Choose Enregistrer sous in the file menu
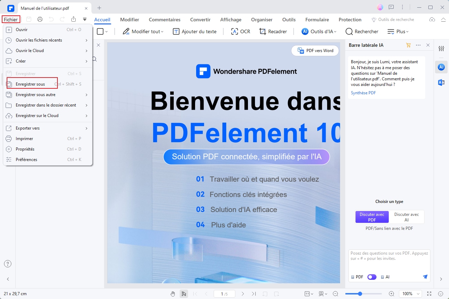This screenshot has width=449, height=299. coord(48,84)
